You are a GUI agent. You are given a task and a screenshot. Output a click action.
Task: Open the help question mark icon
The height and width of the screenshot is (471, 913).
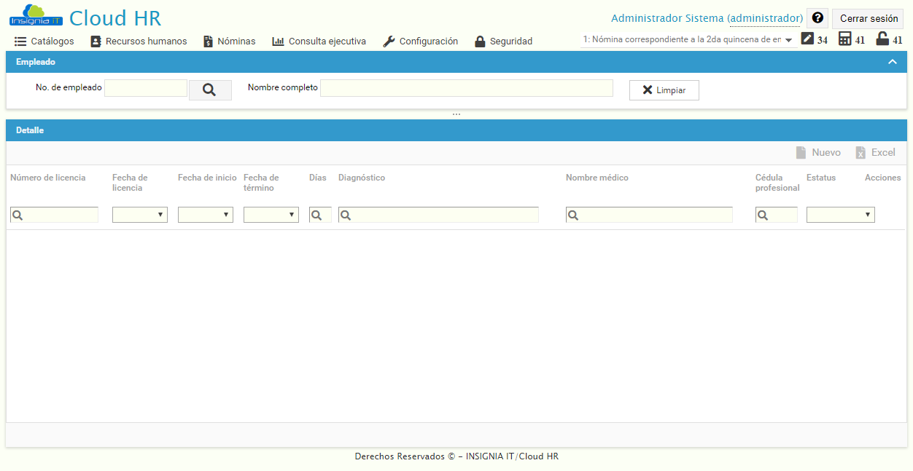817,17
